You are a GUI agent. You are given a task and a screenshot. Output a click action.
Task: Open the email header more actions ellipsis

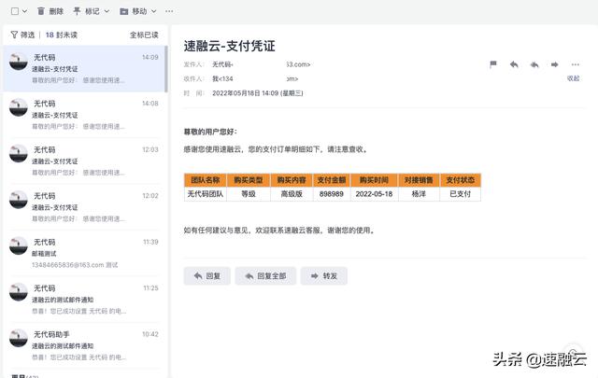pos(576,64)
